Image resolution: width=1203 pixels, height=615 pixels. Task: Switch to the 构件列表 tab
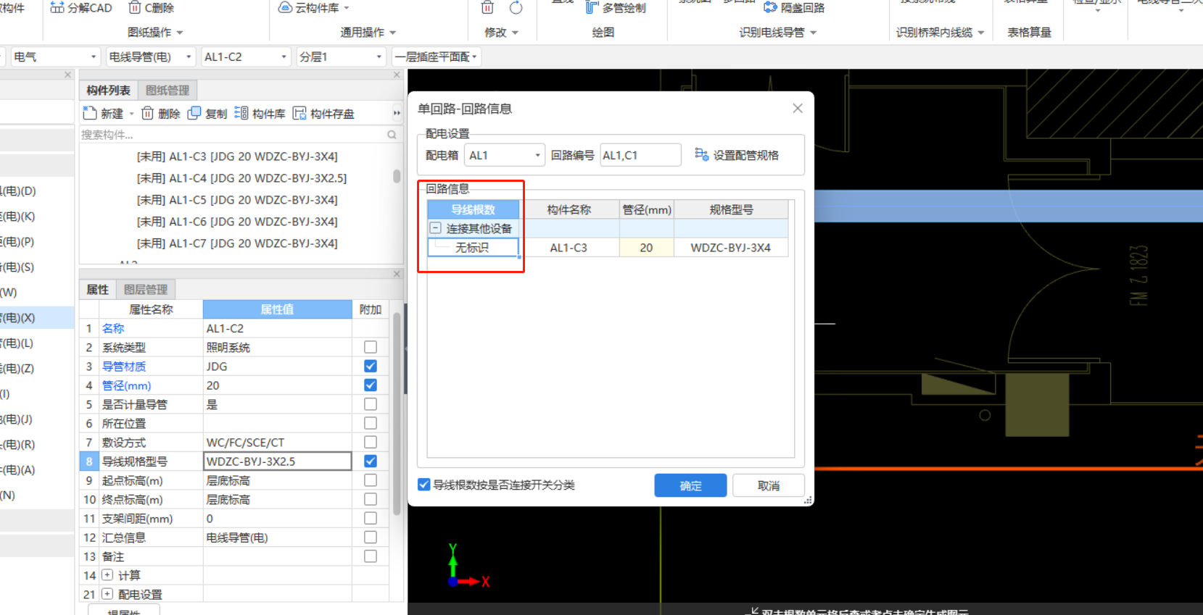click(108, 91)
